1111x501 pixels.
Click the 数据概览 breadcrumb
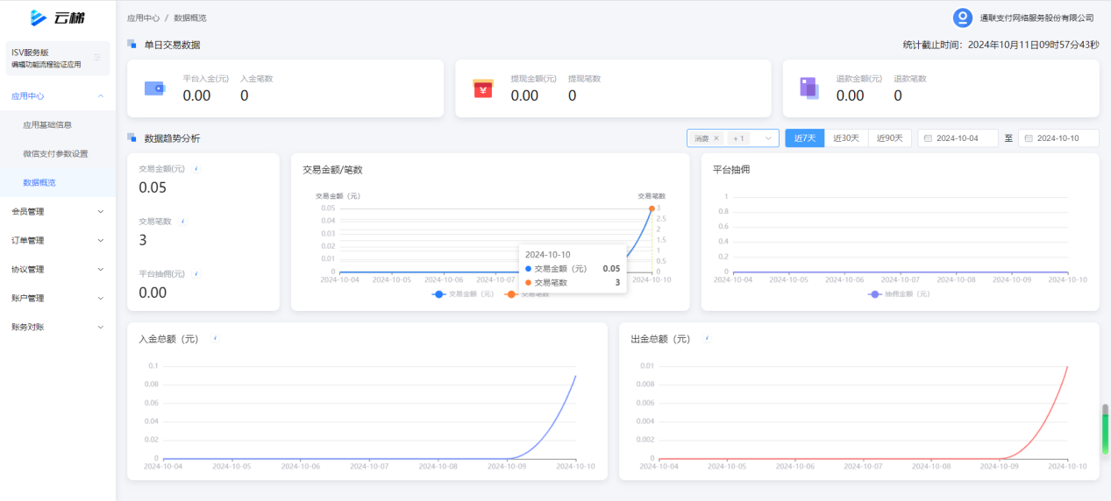190,18
